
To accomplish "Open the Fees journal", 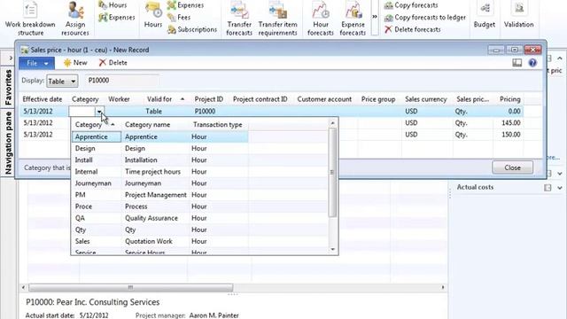I will [x=179, y=17].
